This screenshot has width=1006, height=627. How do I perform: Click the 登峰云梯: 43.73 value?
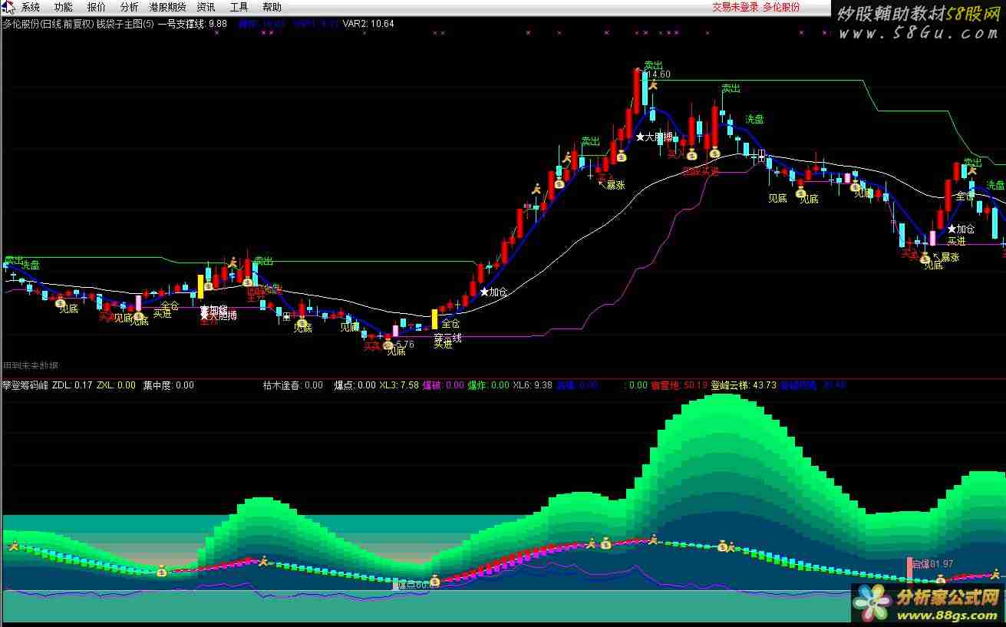[744, 385]
